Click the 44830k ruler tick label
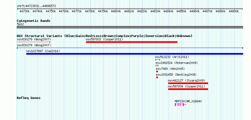Image resolution: width=251 pixels, height=120 pixels. click(x=155, y=11)
